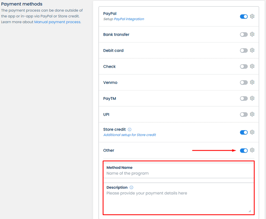This screenshot has height=219, width=266.
Task: Open Bank transfer gear settings icon
Action: click(x=252, y=34)
